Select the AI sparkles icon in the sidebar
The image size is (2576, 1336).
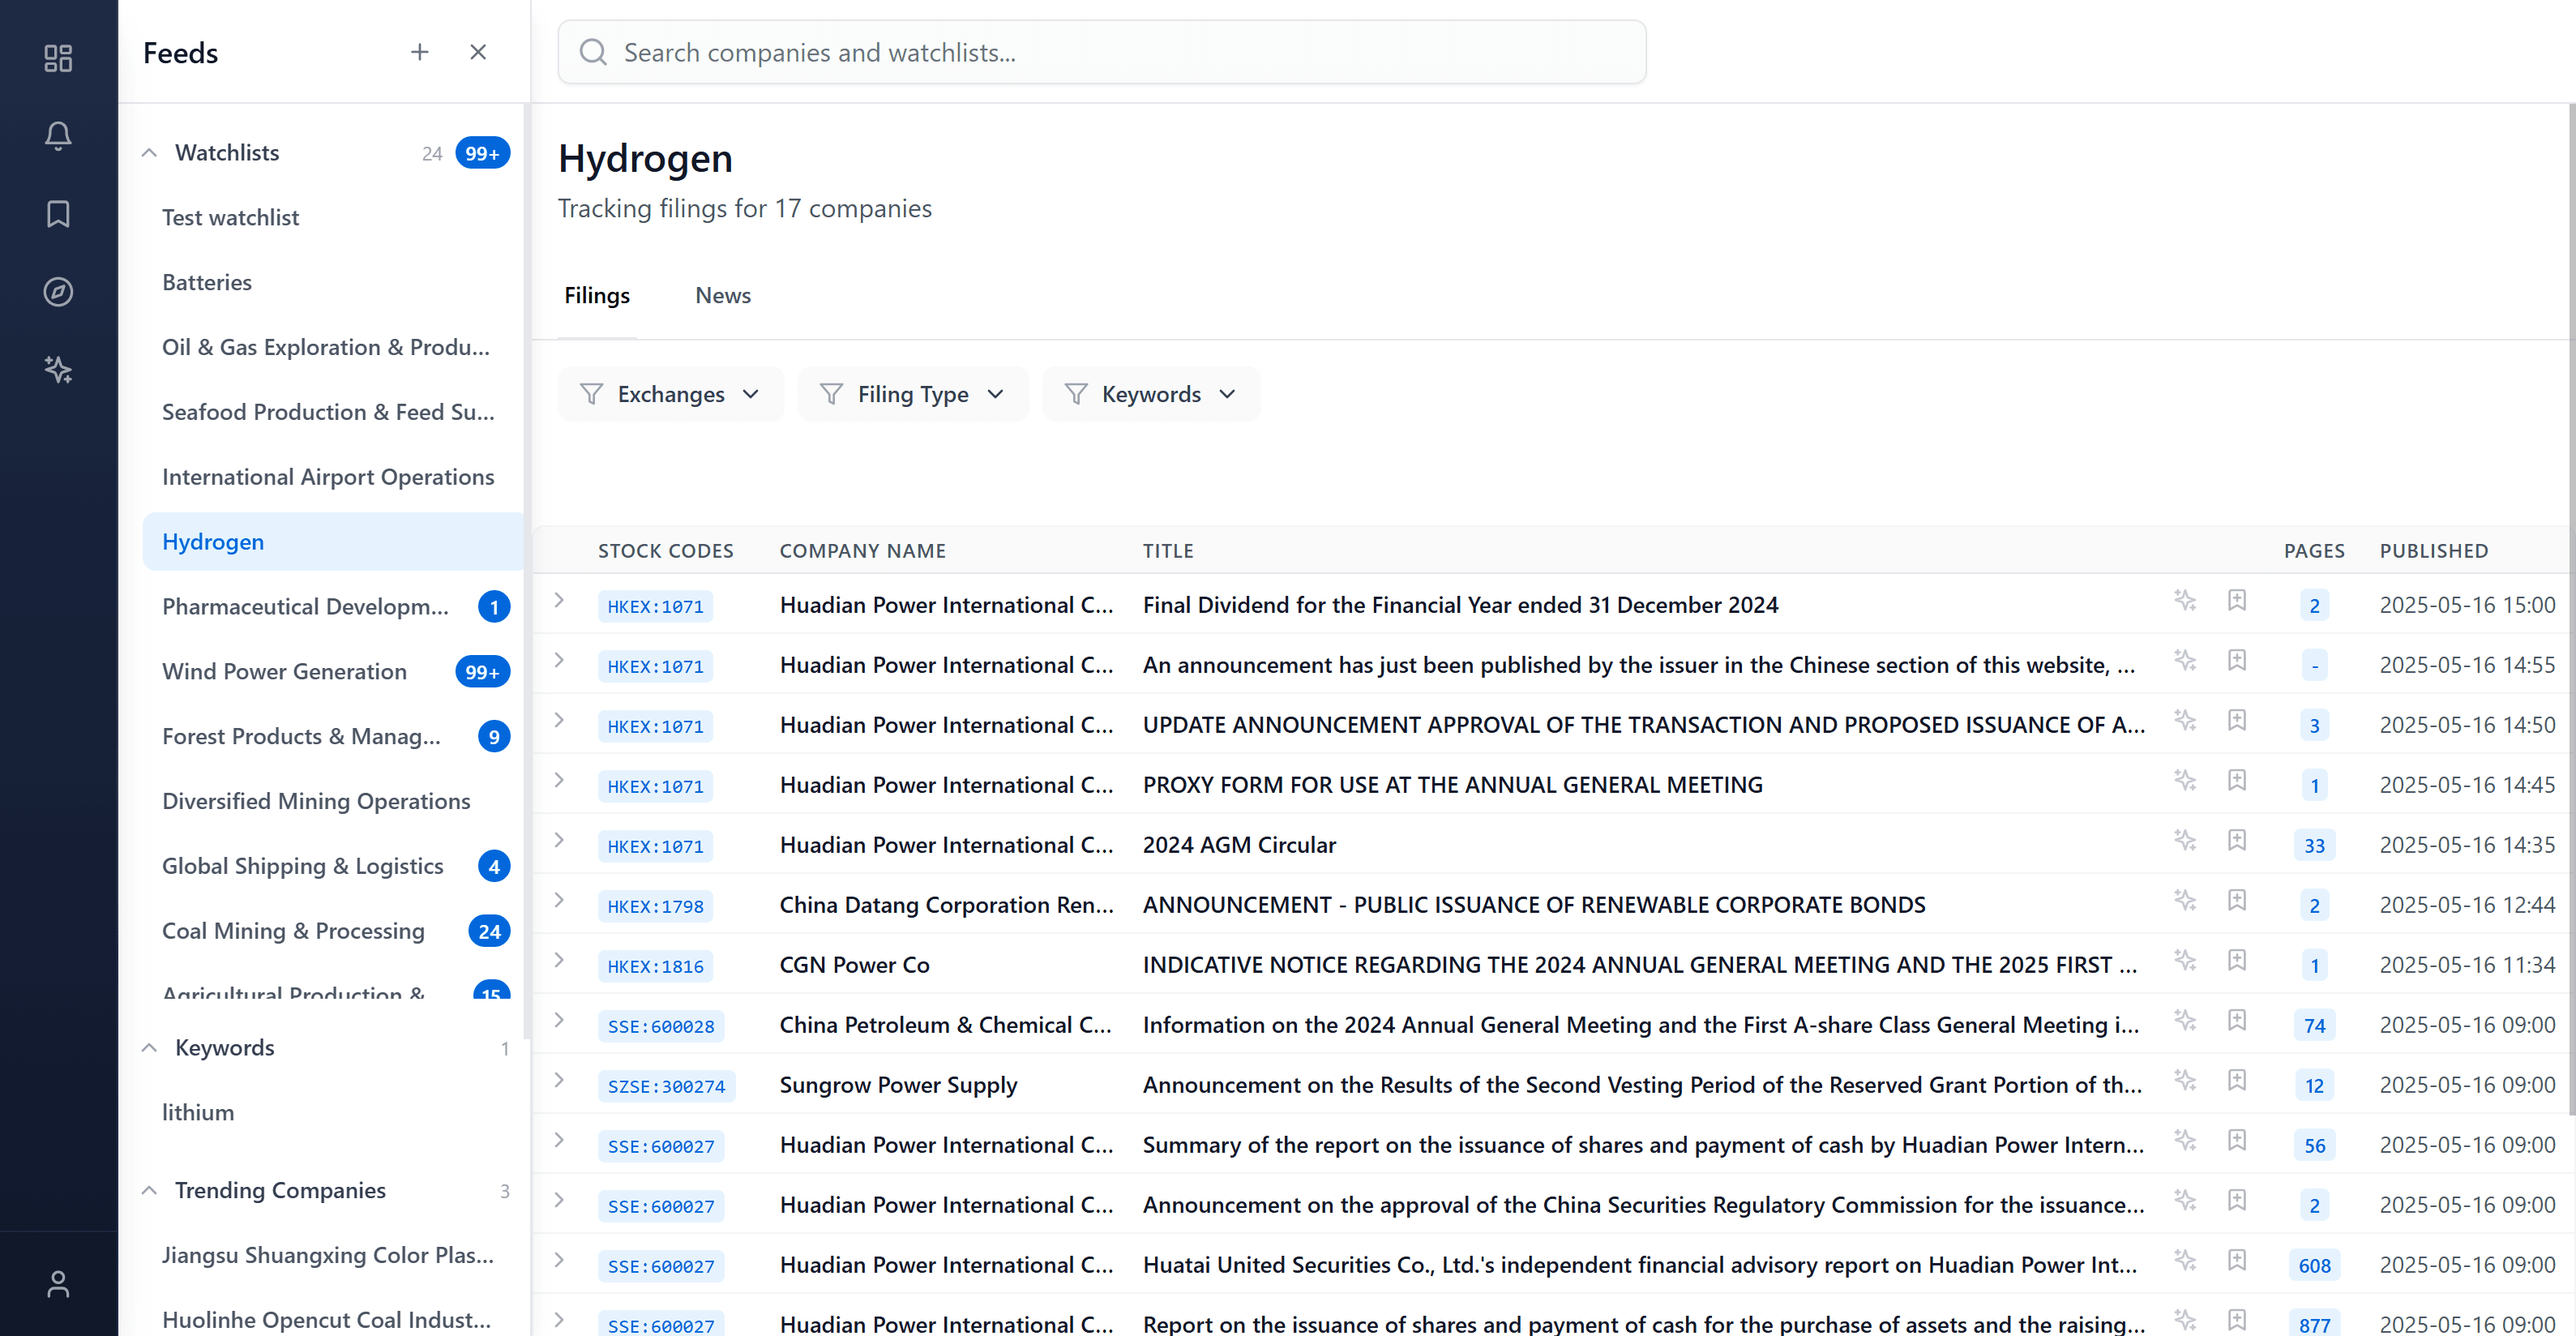(58, 369)
